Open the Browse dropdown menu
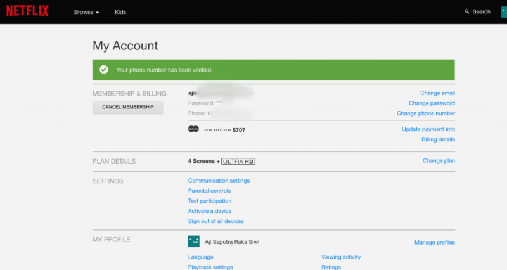Viewport: 507px width, 270px height. coord(86,12)
